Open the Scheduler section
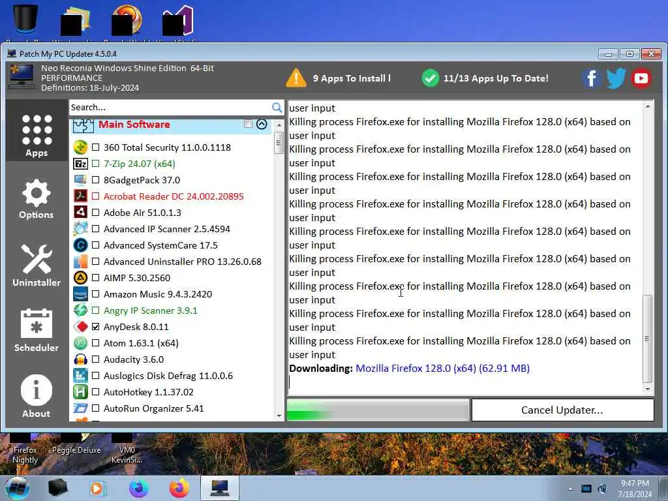This screenshot has width=668, height=501. tap(37, 331)
